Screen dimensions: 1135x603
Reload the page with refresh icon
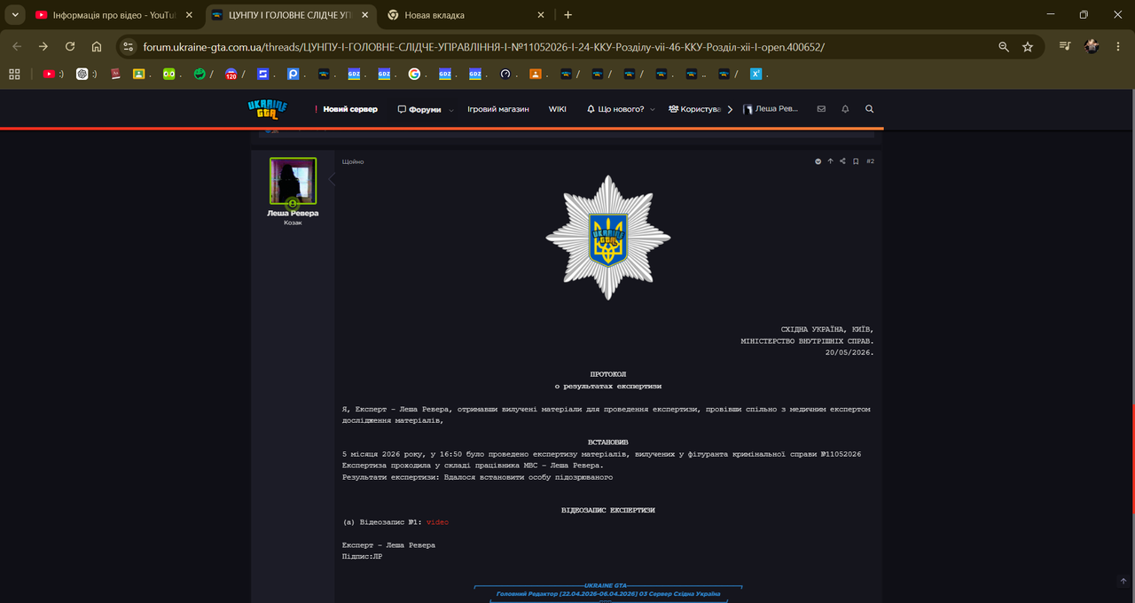tap(70, 46)
